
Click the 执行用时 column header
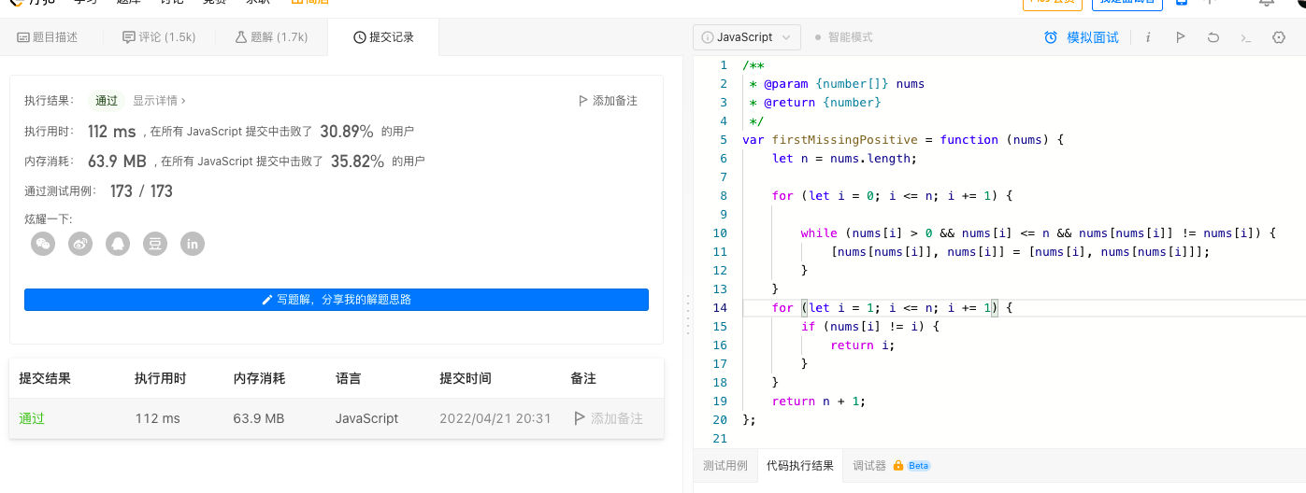(161, 378)
